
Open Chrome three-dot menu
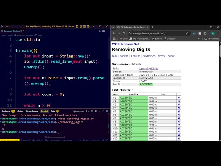tap(218, 33)
